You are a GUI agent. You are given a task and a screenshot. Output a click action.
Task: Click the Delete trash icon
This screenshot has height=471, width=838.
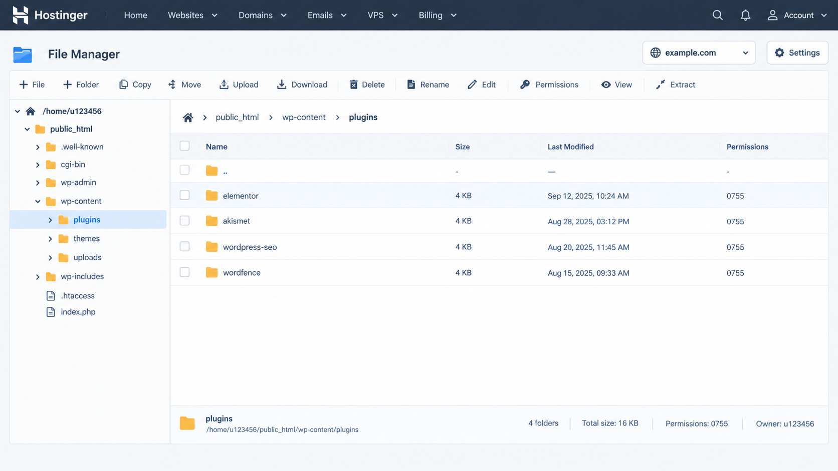click(353, 85)
